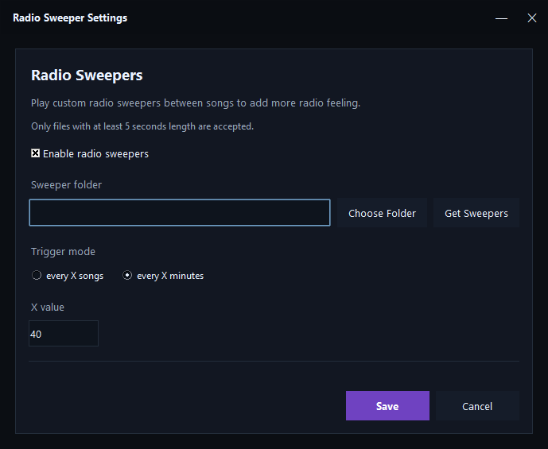Click the 'Radio Sweepers' section heading
The width and height of the screenshot is (548, 449).
(87, 75)
